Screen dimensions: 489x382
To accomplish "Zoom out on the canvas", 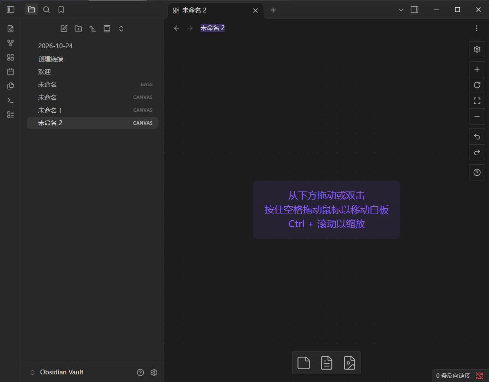I will click(x=477, y=117).
